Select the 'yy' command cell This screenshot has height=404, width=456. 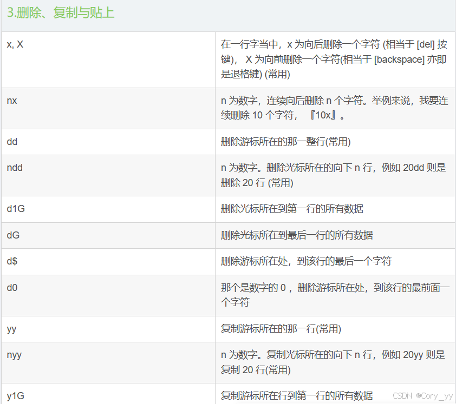tap(108, 329)
